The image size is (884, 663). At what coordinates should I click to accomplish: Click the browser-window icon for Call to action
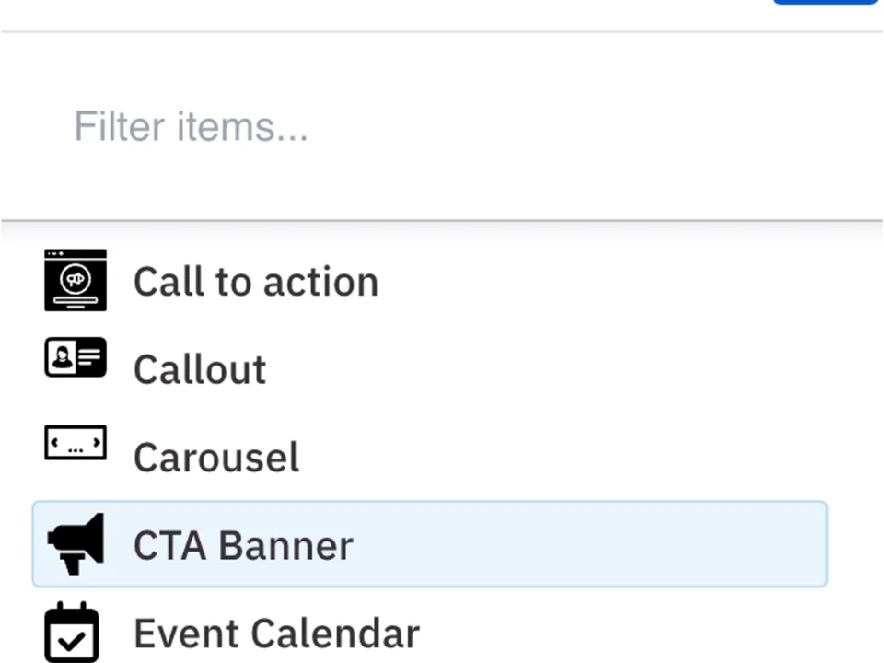point(76,281)
